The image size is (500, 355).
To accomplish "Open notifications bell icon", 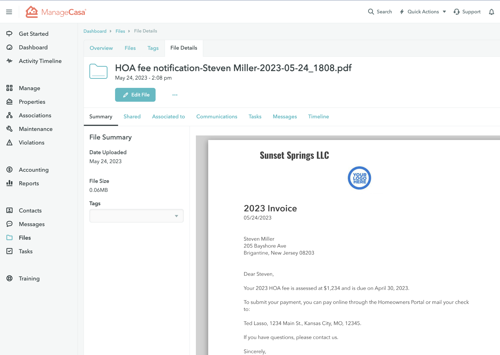I will [x=491, y=12].
